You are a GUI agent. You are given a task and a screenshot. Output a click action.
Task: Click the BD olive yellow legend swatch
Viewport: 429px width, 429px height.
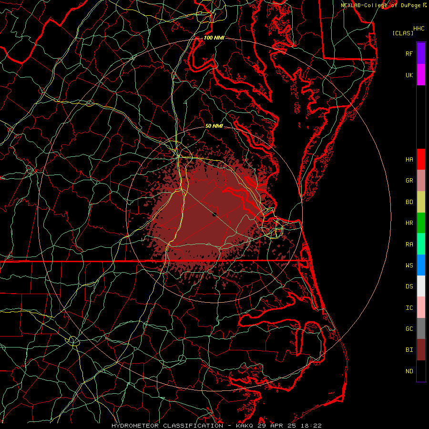click(x=421, y=202)
